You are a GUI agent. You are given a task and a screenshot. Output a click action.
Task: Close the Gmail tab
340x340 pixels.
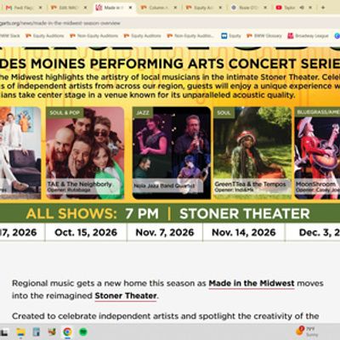(41, 8)
